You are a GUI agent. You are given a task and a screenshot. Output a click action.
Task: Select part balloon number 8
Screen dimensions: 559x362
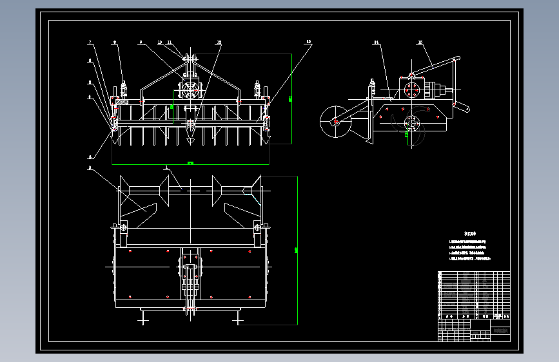[115, 42]
